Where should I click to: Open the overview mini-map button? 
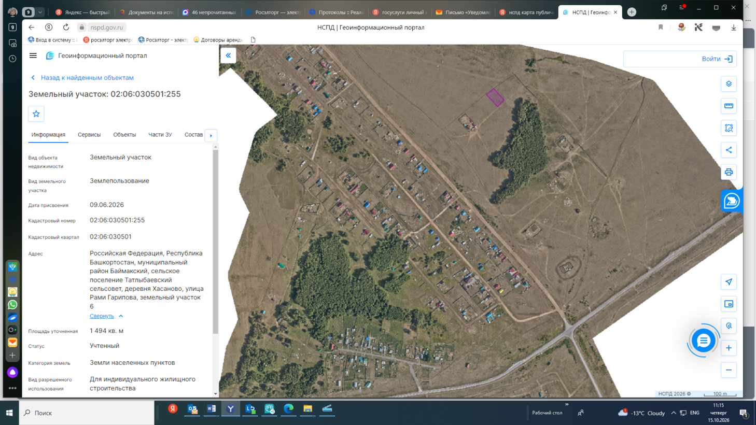729,304
